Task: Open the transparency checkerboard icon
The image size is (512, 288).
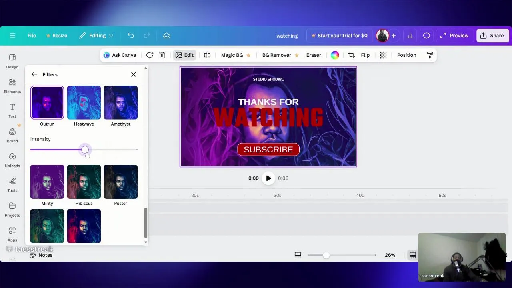Action: (383, 55)
